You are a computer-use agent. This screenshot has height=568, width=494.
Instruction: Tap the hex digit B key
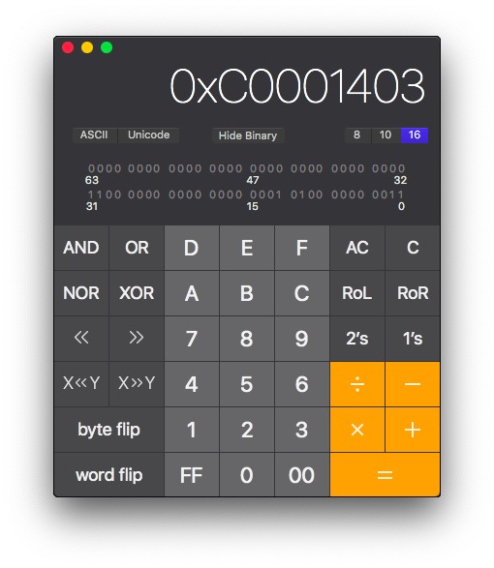247,293
